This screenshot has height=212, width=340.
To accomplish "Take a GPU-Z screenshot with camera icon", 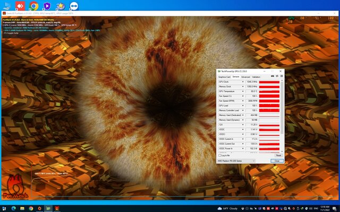I will (273, 76).
